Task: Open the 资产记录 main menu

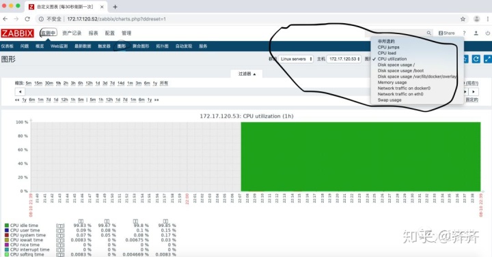Action: coord(72,33)
